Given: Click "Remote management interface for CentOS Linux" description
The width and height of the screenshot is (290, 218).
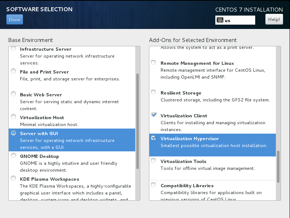Looking at the screenshot, I should tap(213, 74).
